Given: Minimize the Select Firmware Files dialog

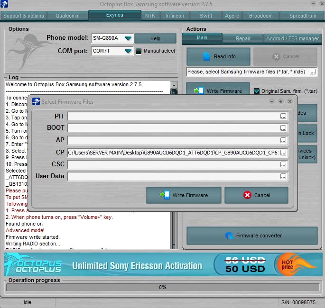Looking at the screenshot, I should coord(272,101).
